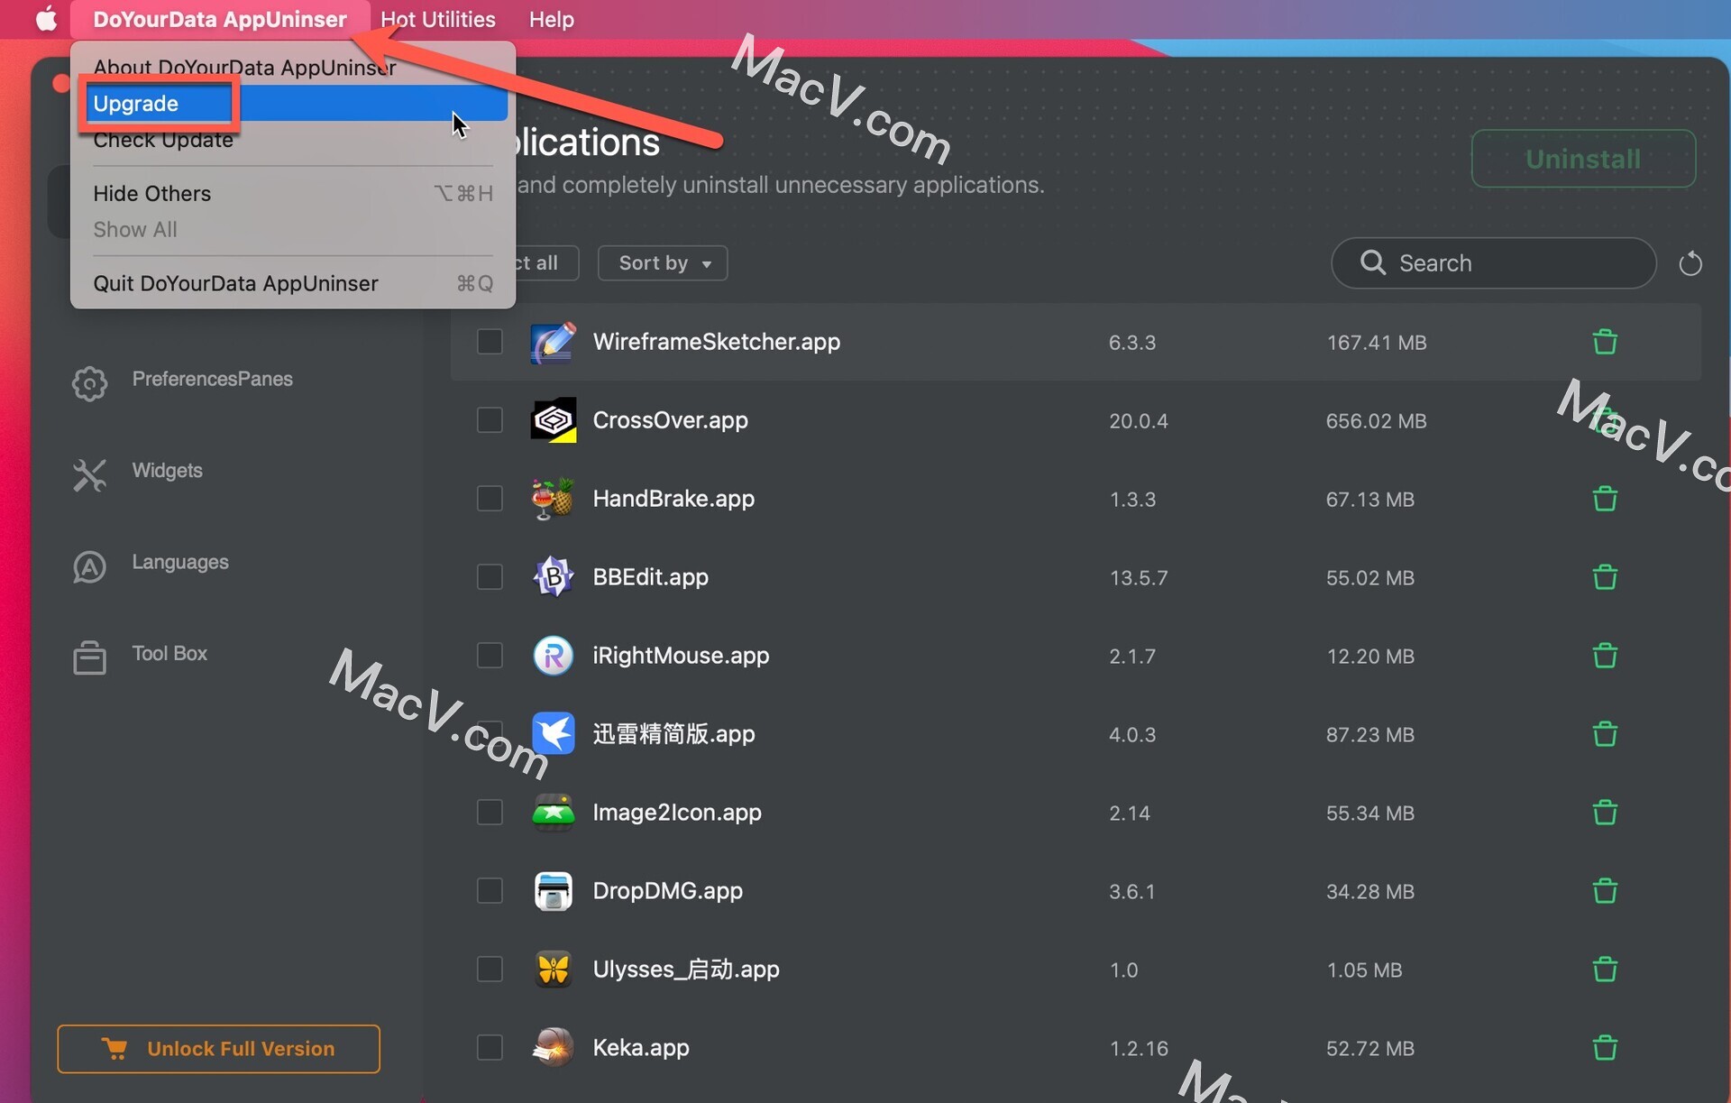Check the HandBrake.app checkbox
The height and width of the screenshot is (1103, 1731).
(490, 499)
